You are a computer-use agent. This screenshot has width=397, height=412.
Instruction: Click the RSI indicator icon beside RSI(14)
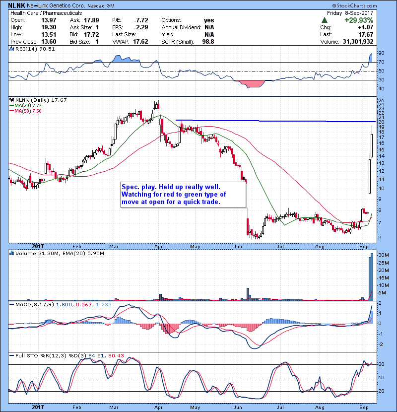tap(11, 49)
